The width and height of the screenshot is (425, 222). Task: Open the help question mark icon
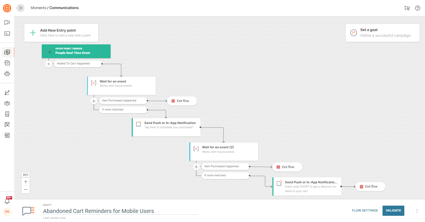pos(417,8)
